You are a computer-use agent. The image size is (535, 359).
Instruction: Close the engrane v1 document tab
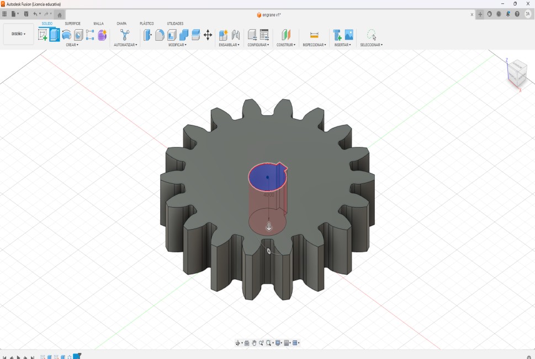472,15
